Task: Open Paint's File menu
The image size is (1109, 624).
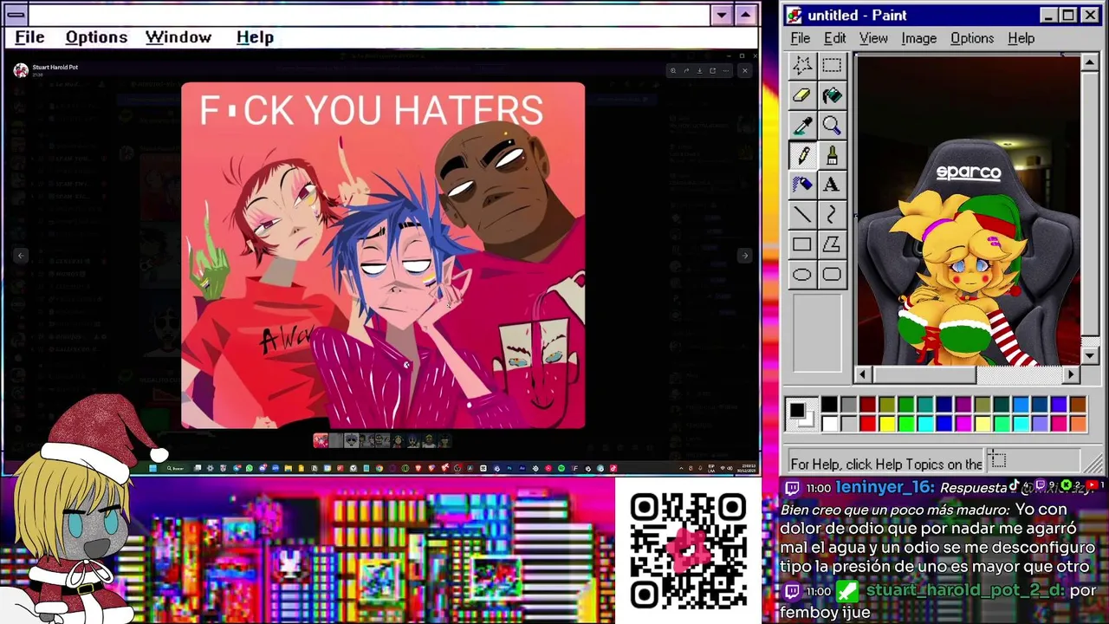Action: [801, 38]
